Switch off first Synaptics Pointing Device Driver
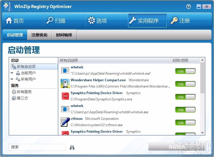Screen dimensions: 214x157 [x=185, y=97]
